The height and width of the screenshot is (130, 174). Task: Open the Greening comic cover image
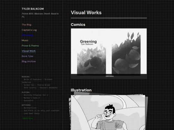[109, 51]
